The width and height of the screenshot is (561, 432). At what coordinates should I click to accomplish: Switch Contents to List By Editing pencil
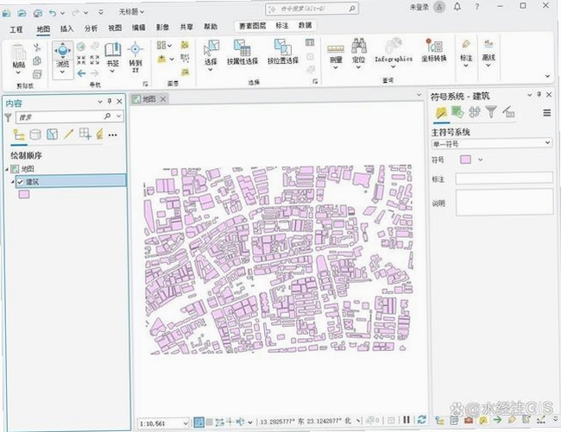click(68, 134)
